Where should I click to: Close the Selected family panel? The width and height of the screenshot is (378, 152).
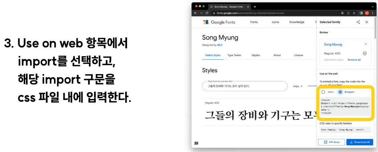tap(367, 22)
